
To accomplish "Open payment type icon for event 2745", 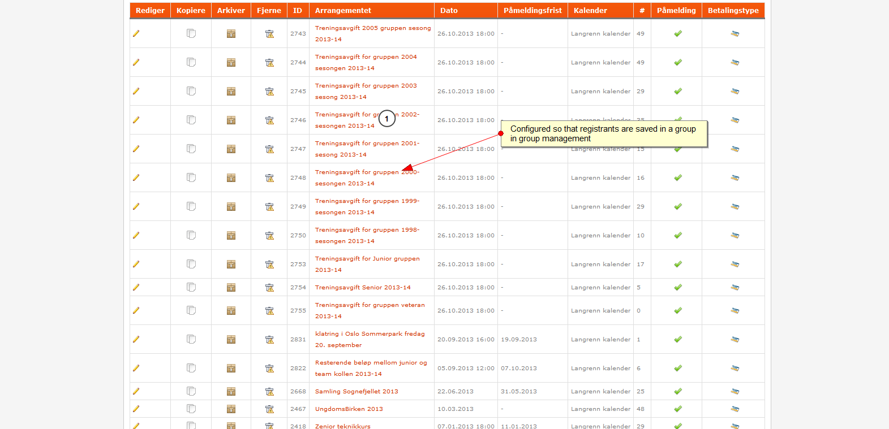I will (x=735, y=91).
